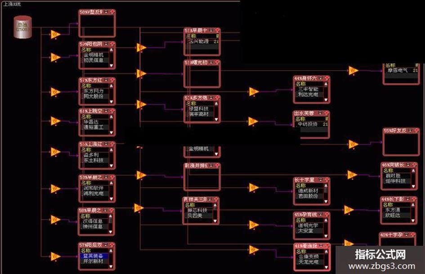
Task: Select stock 通裕重工
Action: pos(94,127)
